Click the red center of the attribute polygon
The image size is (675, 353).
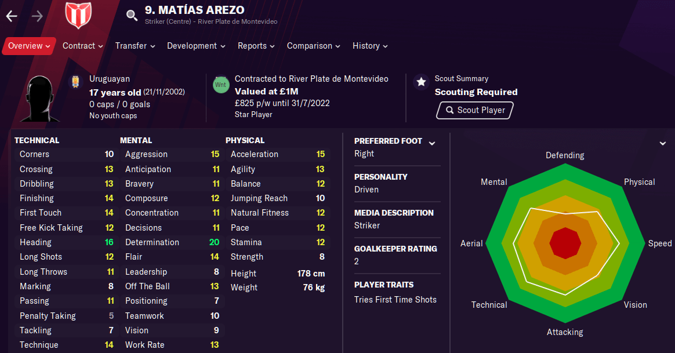pyautogui.click(x=565, y=243)
